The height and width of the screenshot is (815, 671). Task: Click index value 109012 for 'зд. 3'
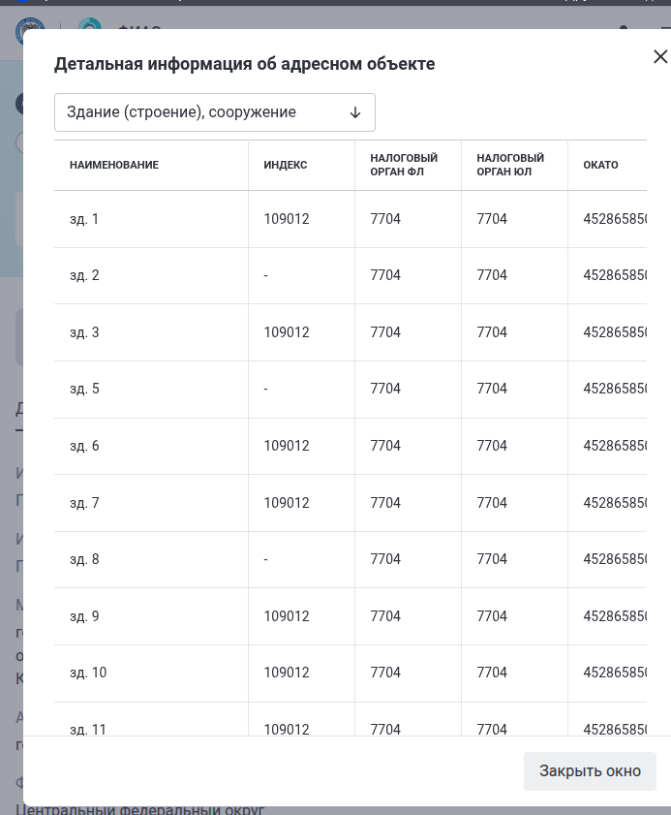pyautogui.click(x=287, y=332)
